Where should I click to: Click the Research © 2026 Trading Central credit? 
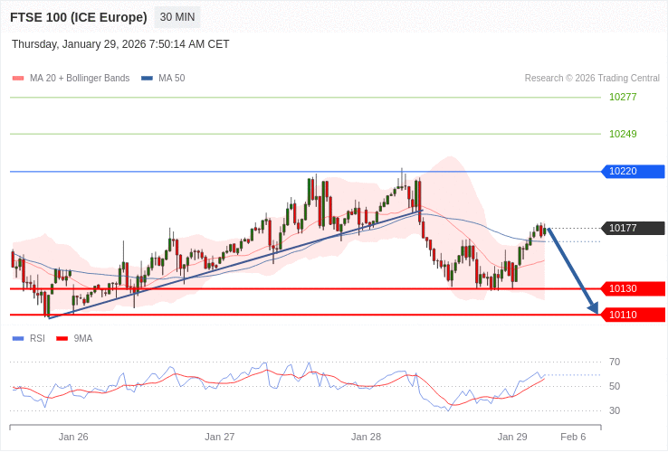click(592, 79)
